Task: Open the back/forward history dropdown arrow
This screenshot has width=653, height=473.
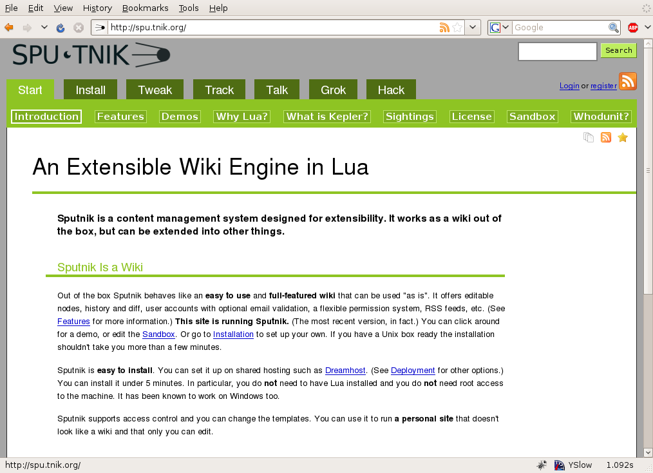Action: point(44,28)
